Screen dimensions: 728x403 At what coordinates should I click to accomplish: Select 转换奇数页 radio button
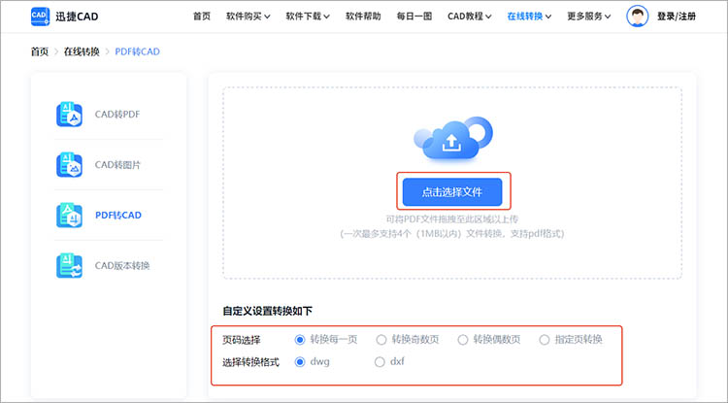click(381, 340)
